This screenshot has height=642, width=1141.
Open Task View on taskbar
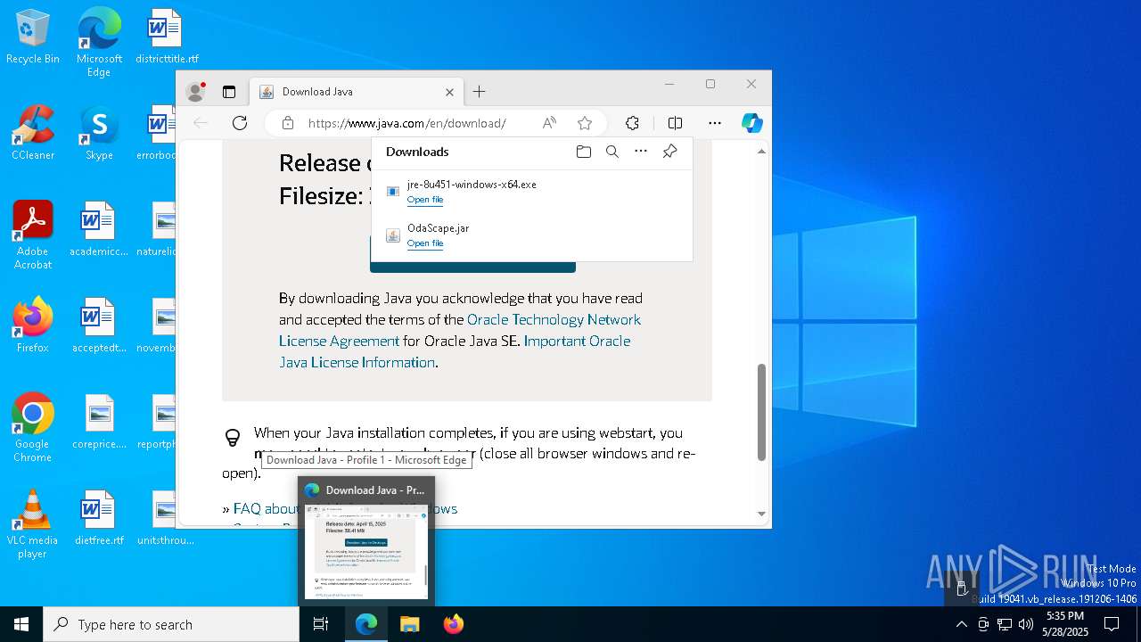tap(321, 624)
